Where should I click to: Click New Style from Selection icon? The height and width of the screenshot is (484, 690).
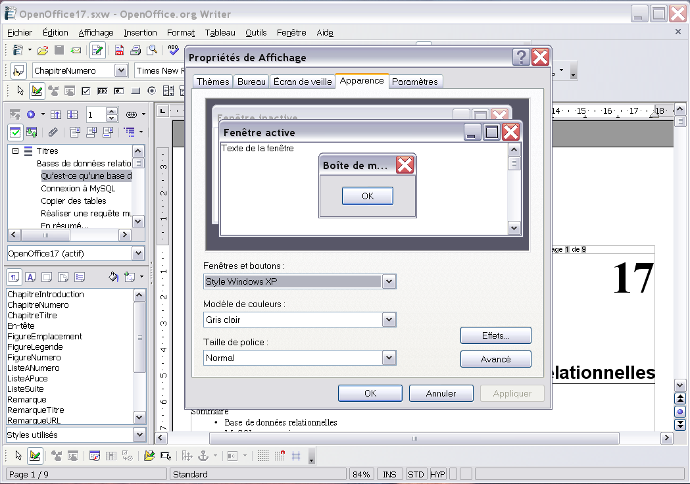click(130, 277)
